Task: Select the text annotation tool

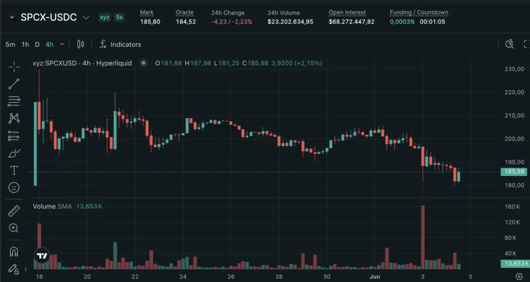Action: click(14, 170)
